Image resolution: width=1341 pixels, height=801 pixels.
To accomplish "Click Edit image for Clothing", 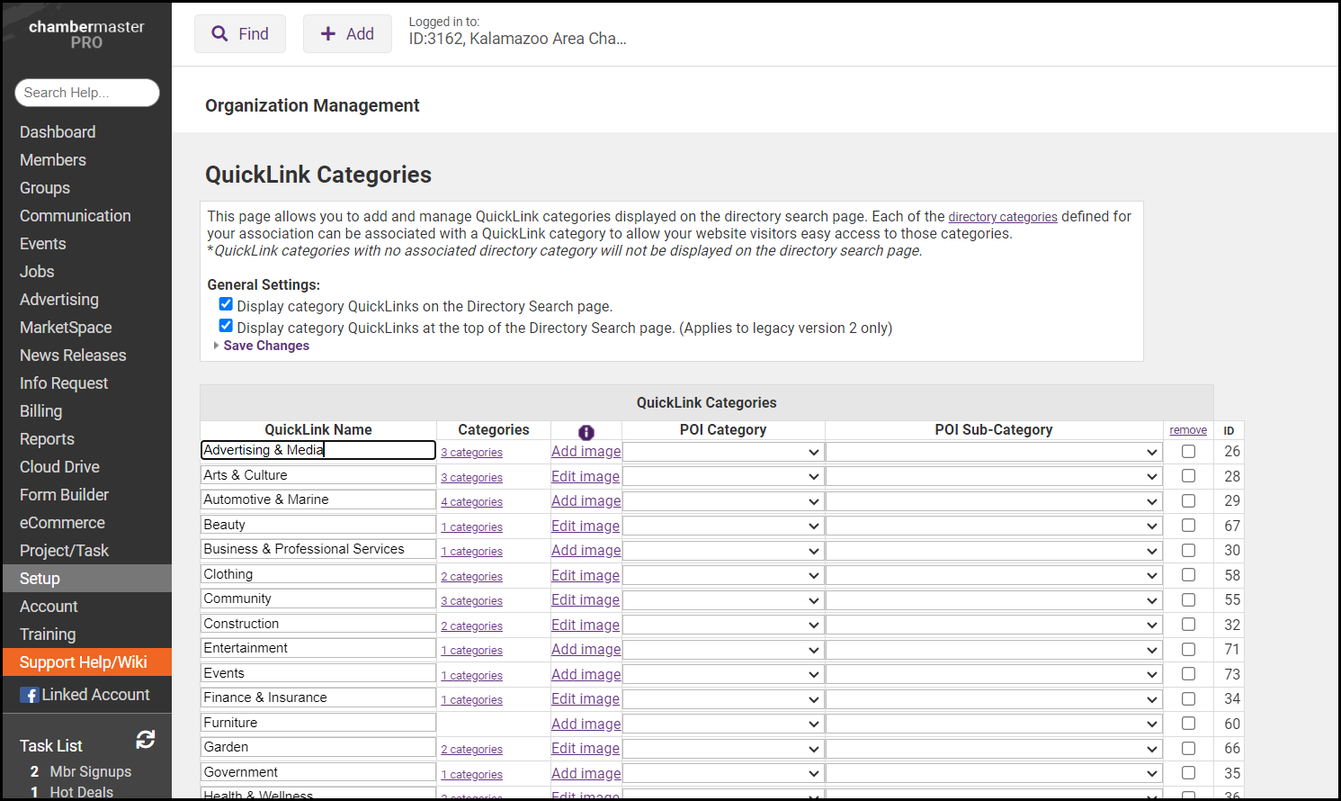I will (586, 576).
